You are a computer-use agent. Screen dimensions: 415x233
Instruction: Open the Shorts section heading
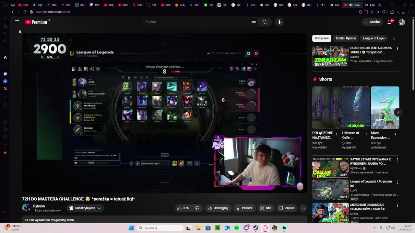pyautogui.click(x=326, y=79)
